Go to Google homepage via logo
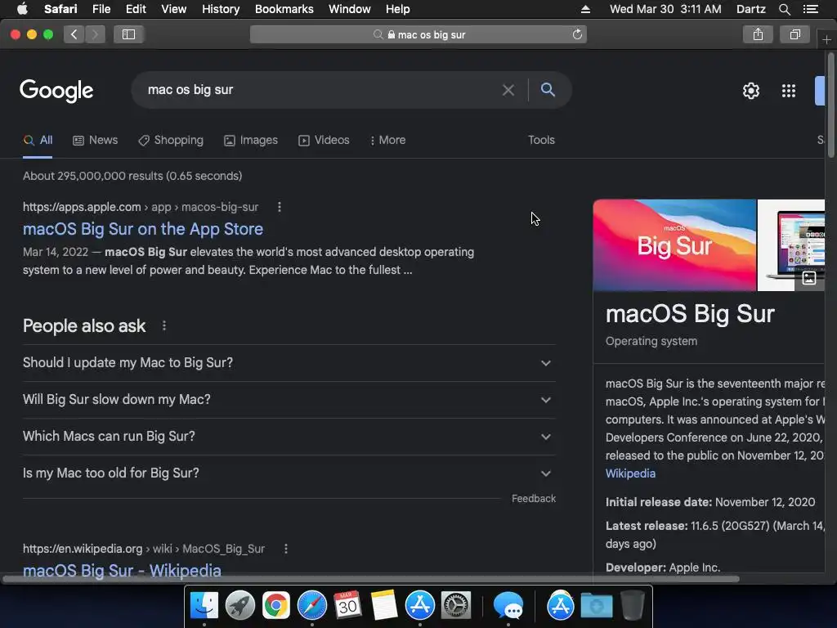 pos(56,91)
